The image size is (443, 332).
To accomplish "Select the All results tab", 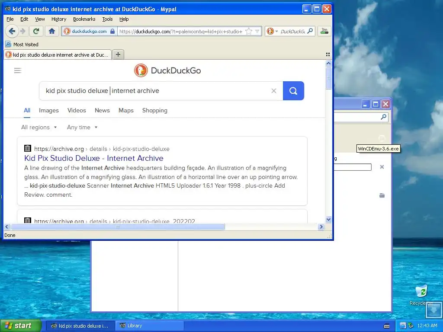I will click(x=27, y=110).
